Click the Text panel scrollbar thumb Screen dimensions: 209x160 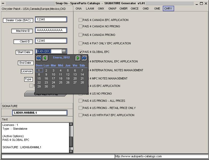pyautogui.click(x=71, y=142)
